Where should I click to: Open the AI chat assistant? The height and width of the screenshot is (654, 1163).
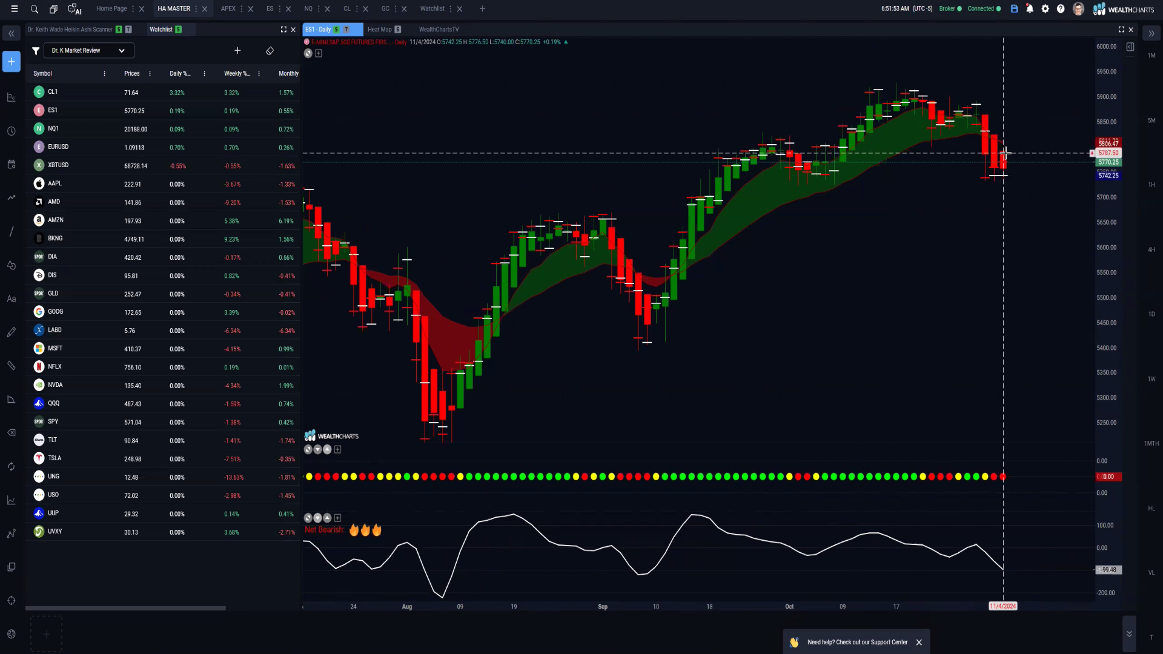pos(75,9)
